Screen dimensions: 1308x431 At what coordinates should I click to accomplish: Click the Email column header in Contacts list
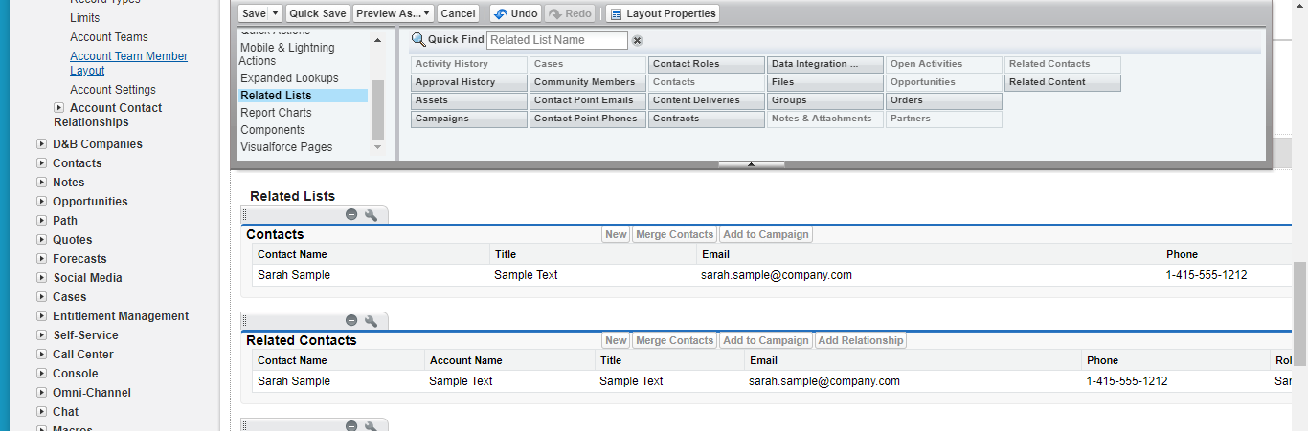click(x=928, y=254)
